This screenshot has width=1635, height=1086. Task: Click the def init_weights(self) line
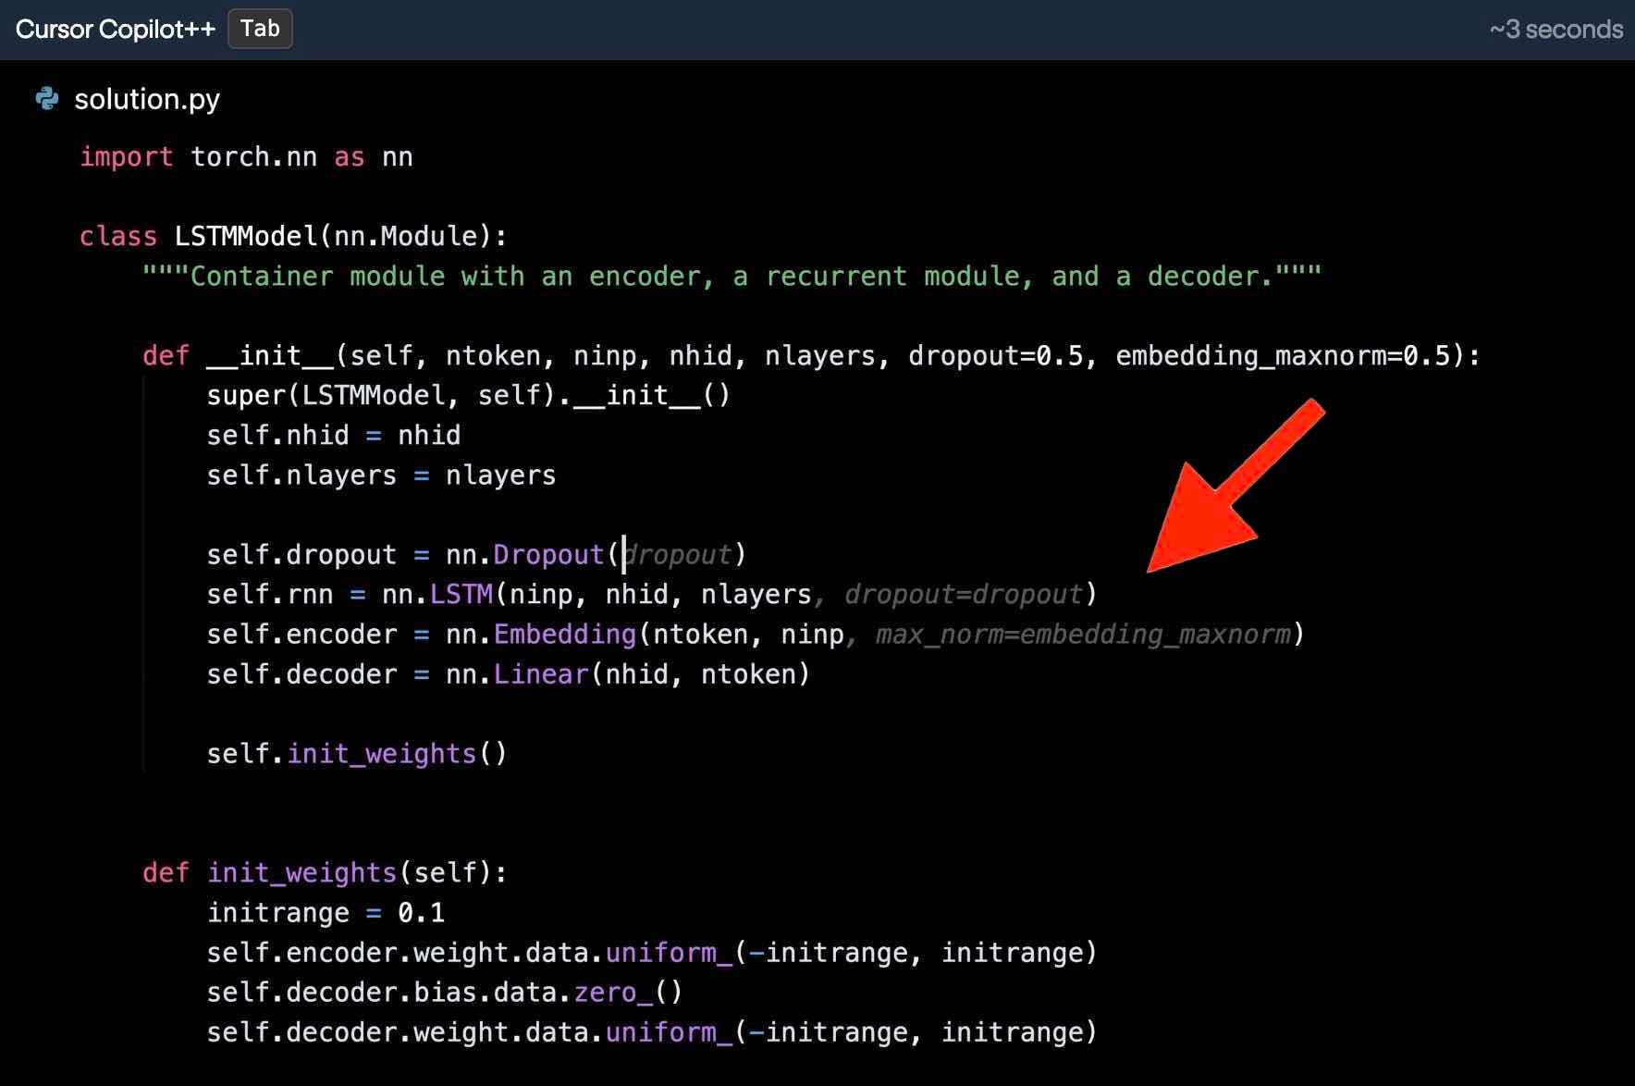click(325, 872)
